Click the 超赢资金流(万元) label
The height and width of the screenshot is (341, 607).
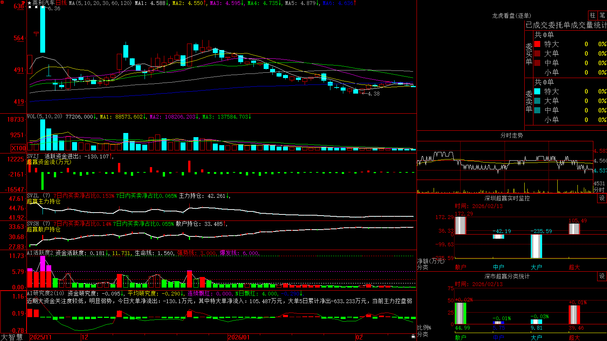click(49, 162)
